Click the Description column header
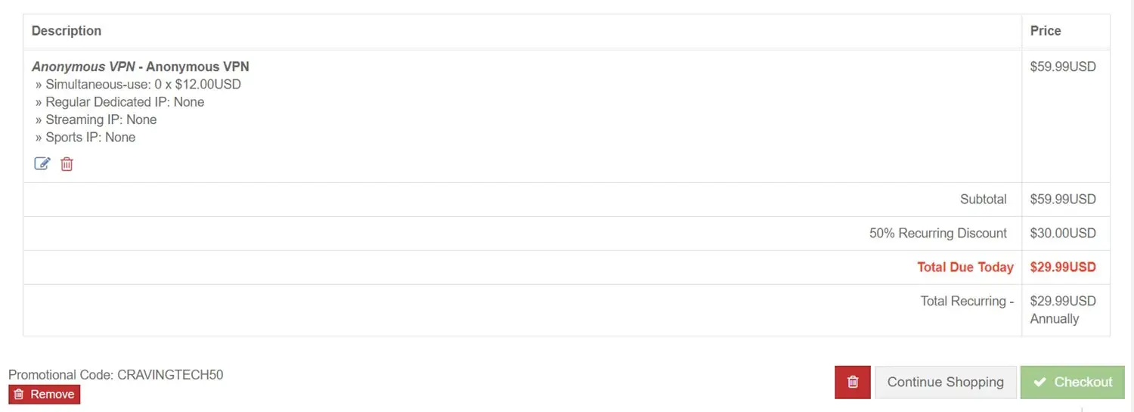1134x412 pixels. coord(67,31)
